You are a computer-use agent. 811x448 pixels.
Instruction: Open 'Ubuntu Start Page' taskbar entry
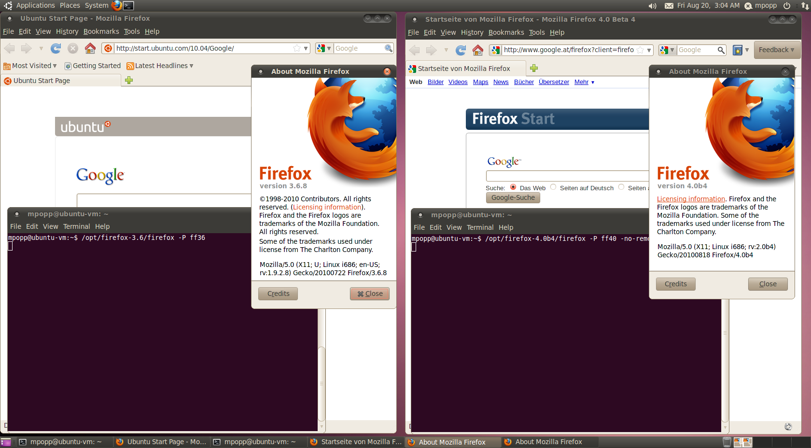162,442
